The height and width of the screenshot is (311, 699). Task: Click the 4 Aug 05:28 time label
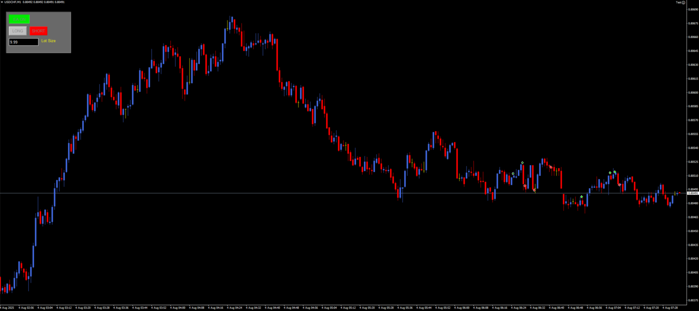(386, 308)
